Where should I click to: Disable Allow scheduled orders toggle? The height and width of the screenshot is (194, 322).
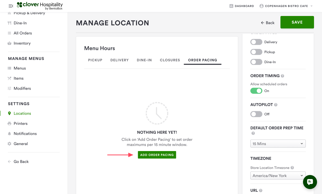click(x=256, y=91)
